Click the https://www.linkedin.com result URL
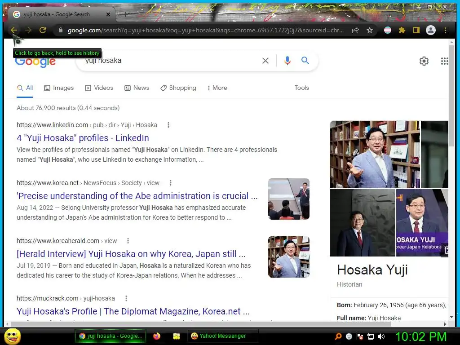The image size is (460, 345). coord(52,125)
